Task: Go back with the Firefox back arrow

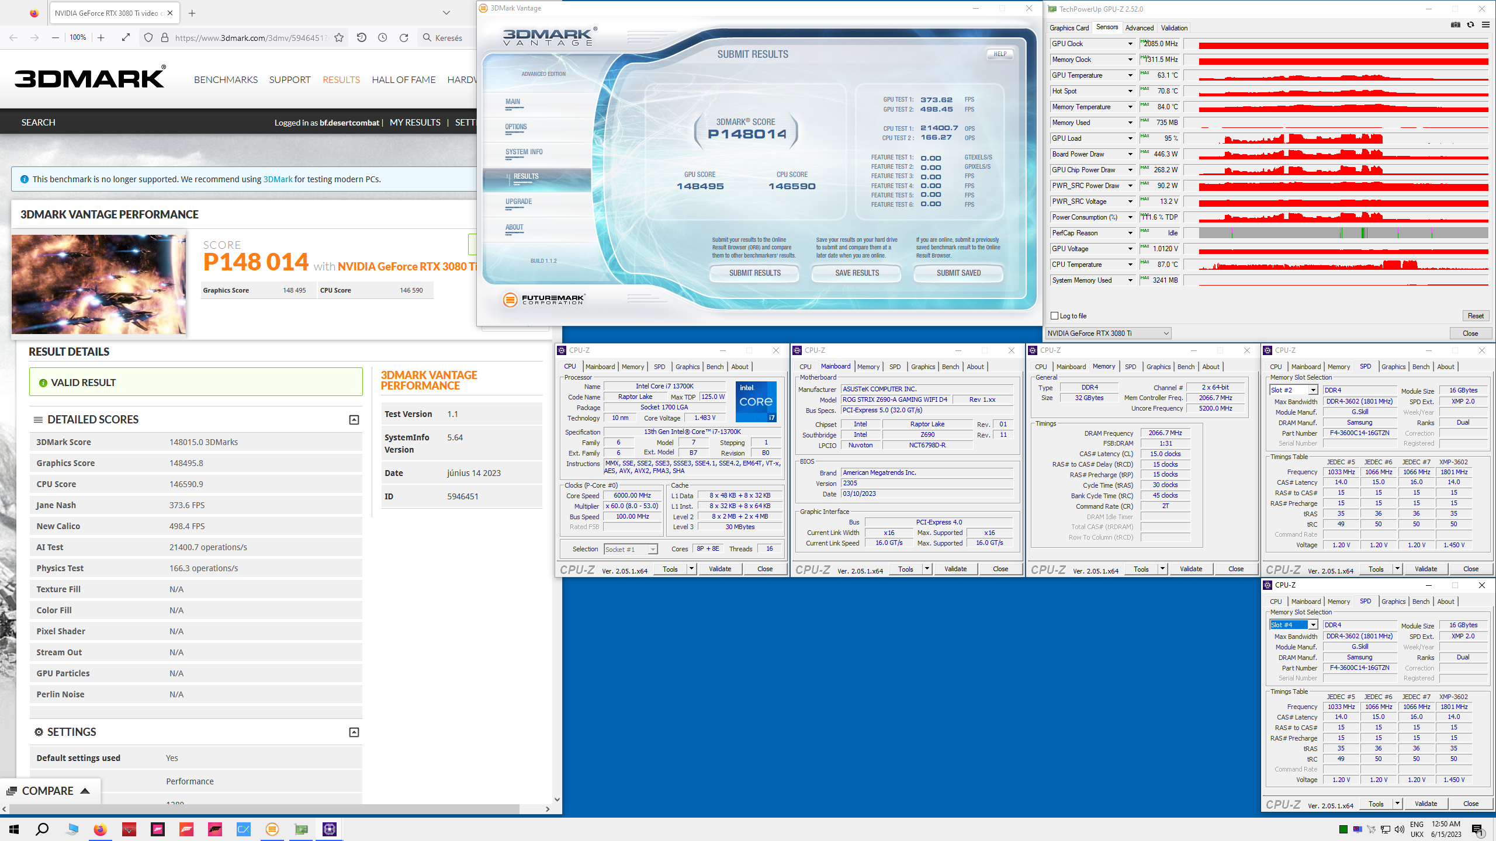Action: tap(13, 37)
